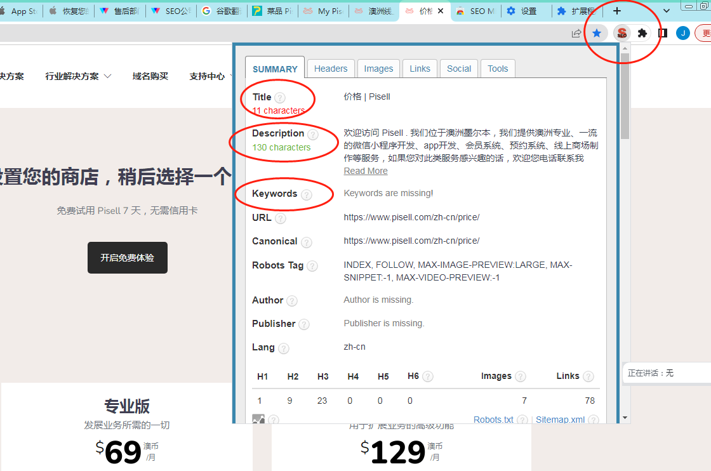The height and width of the screenshot is (471, 711).
Task: Click help icon beside Keywords
Action: 307,194
